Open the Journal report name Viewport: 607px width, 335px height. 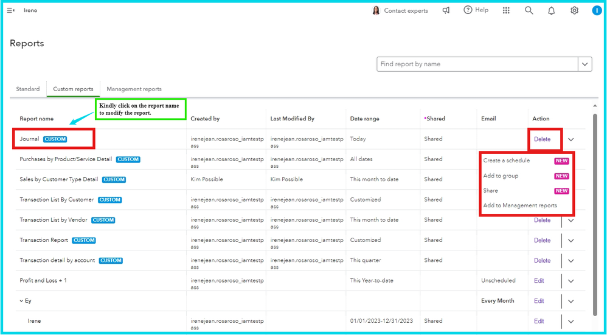(x=29, y=139)
